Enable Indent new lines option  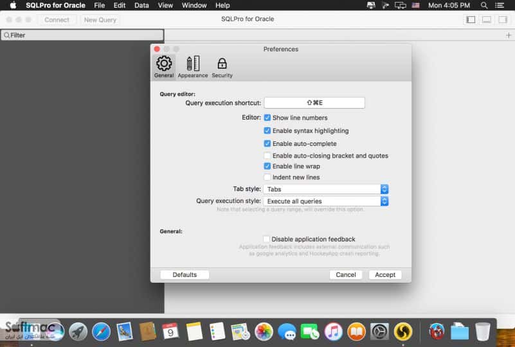(267, 177)
